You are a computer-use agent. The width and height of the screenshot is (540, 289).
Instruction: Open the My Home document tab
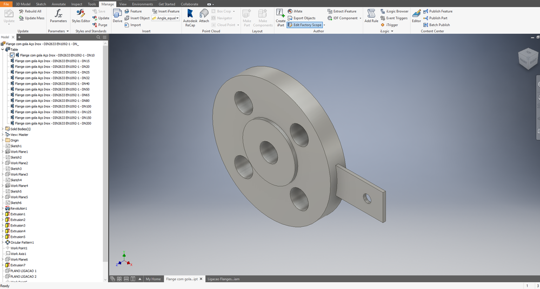(153, 279)
